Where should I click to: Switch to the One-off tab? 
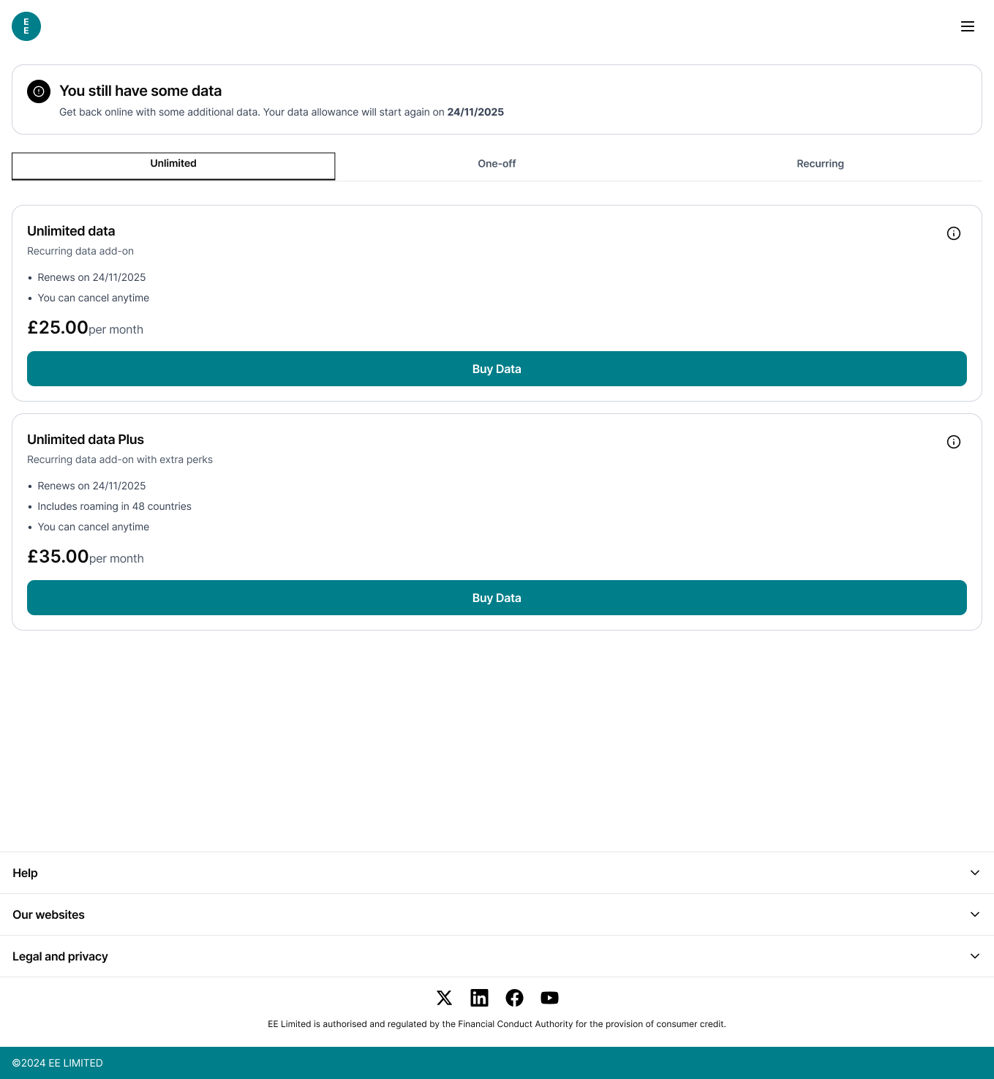pyautogui.click(x=497, y=164)
